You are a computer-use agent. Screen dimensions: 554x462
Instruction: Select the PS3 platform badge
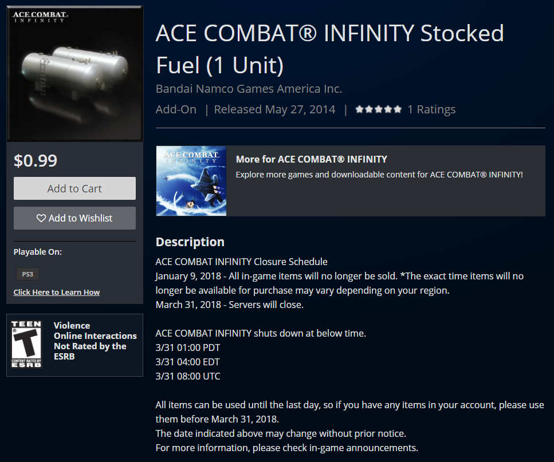(27, 274)
